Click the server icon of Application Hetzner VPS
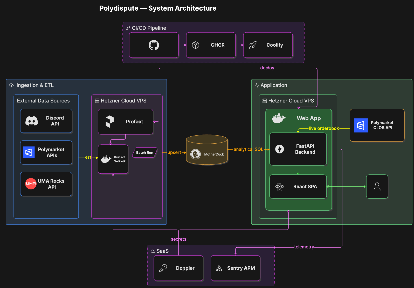 [x=265, y=101]
